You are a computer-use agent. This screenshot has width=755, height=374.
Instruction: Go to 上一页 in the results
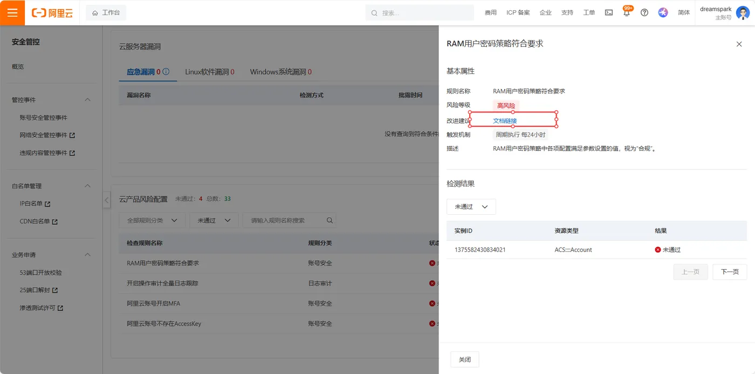point(691,272)
